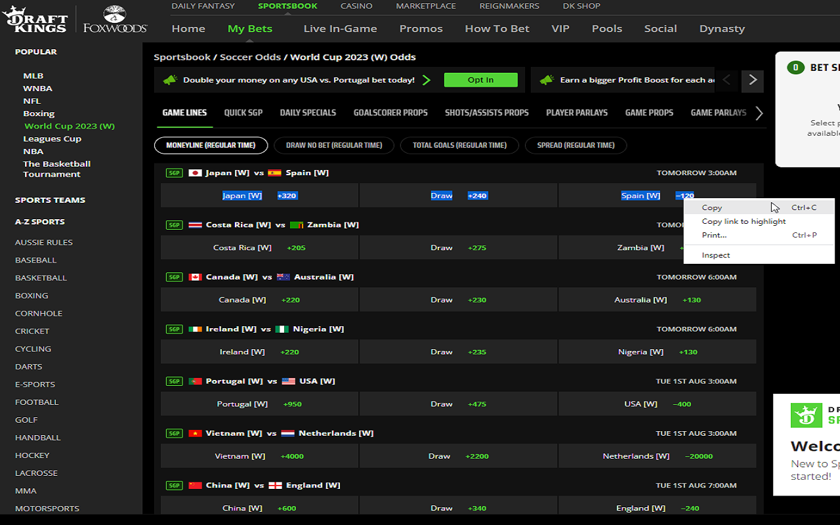Screen dimensions: 840x525
Task: Open the Dynasty navigation link
Action: [722, 29]
